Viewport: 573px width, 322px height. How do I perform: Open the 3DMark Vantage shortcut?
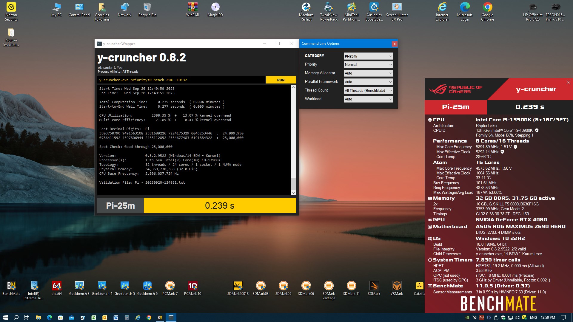point(329,290)
